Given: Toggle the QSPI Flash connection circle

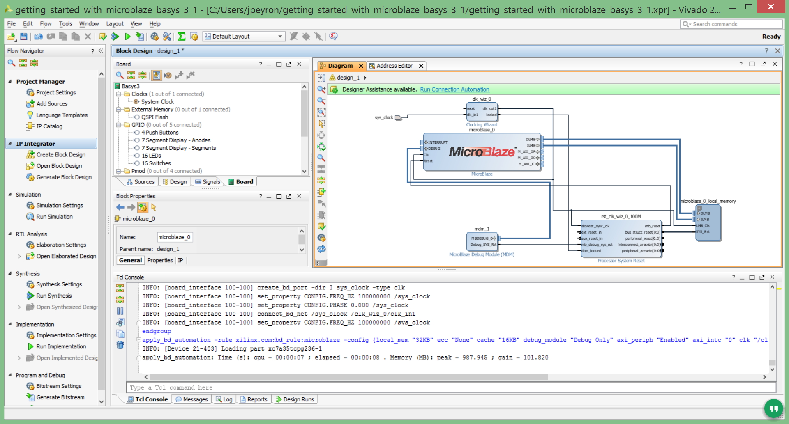Looking at the screenshot, I should [136, 117].
